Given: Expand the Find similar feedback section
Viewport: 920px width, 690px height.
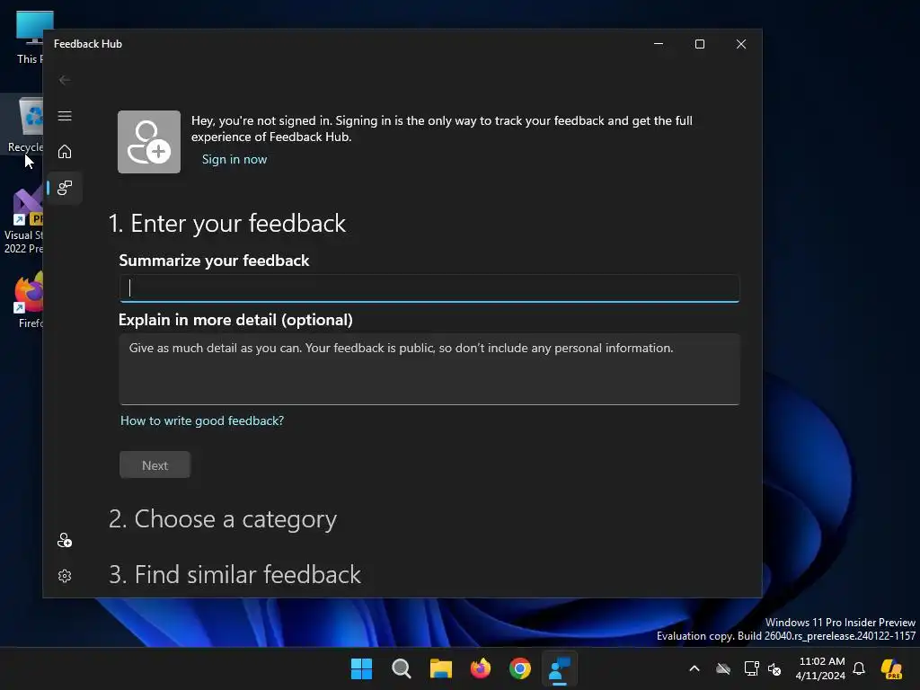Looking at the screenshot, I should tap(234, 574).
